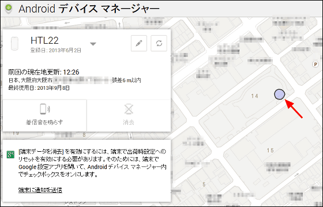This screenshot has width=323, height=207.
Task: Click the crossed-out phone erase icon
Action: coord(129,109)
